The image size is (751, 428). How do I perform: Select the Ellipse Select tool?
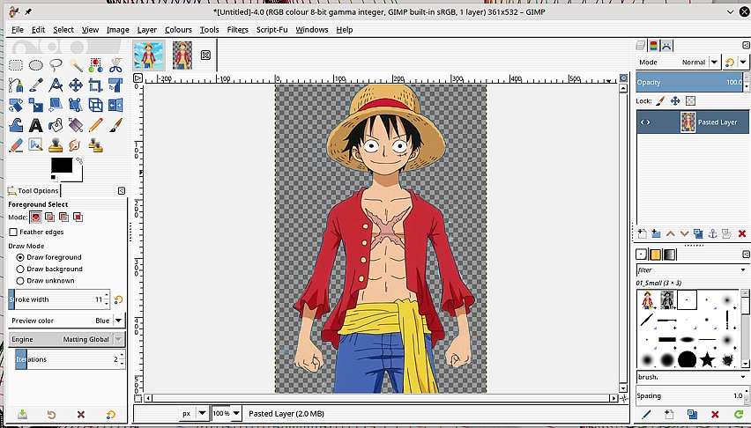(36, 65)
